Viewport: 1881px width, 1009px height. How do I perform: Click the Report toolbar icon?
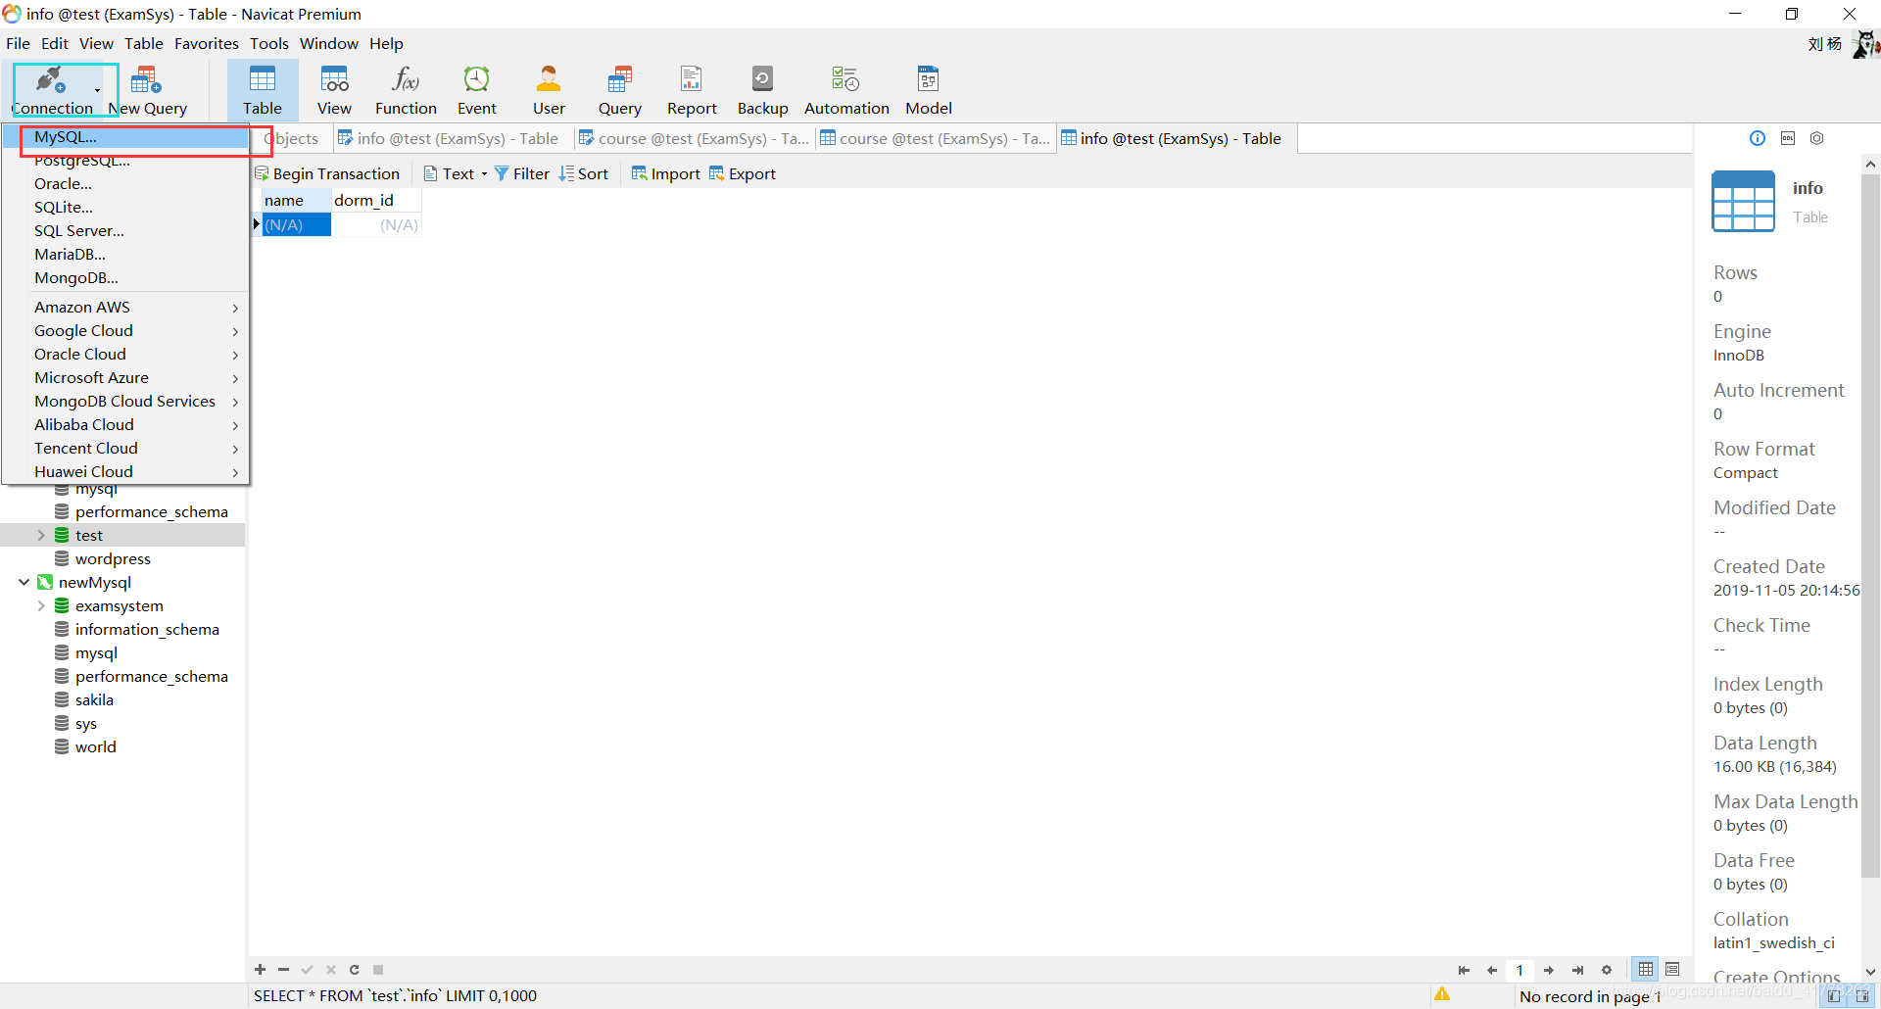(x=692, y=90)
